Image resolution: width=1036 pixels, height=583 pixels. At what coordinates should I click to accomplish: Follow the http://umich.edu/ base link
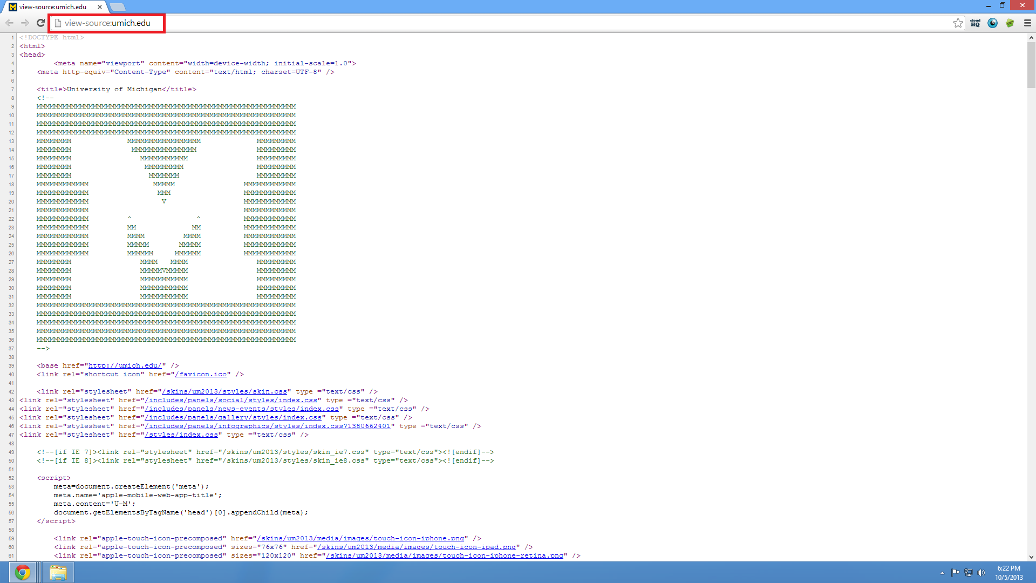pos(125,365)
